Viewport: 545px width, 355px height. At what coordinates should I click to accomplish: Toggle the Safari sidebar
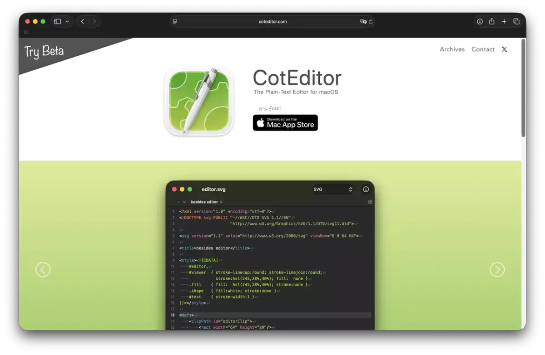pos(58,21)
